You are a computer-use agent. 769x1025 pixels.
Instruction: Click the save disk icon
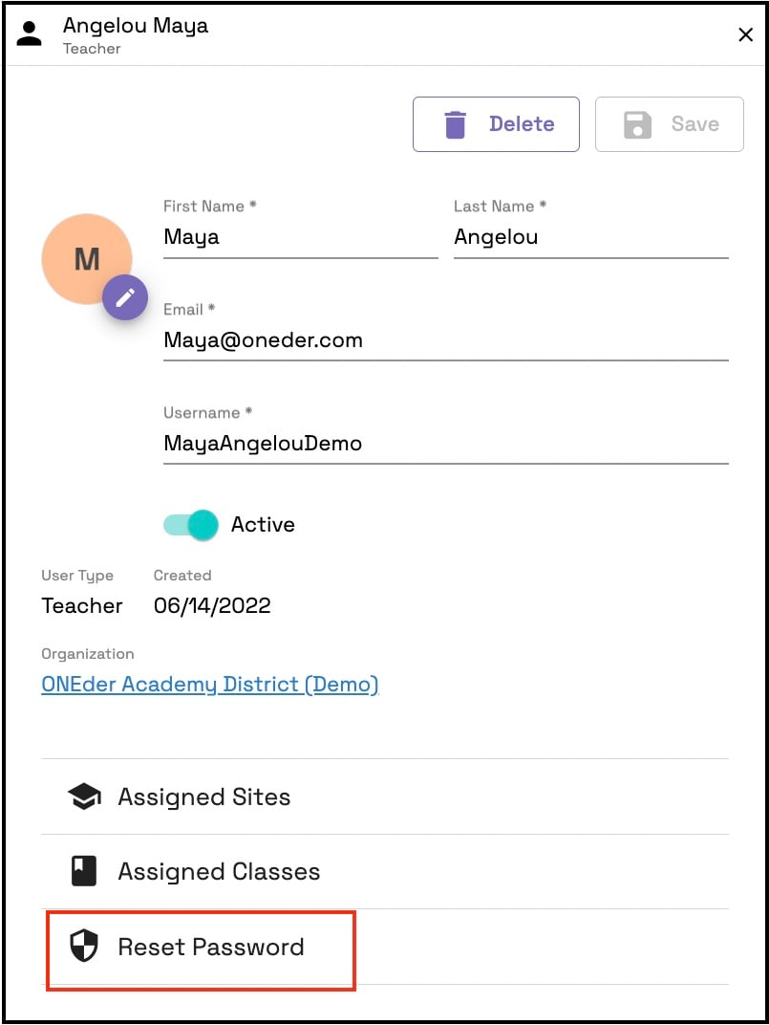click(x=636, y=123)
